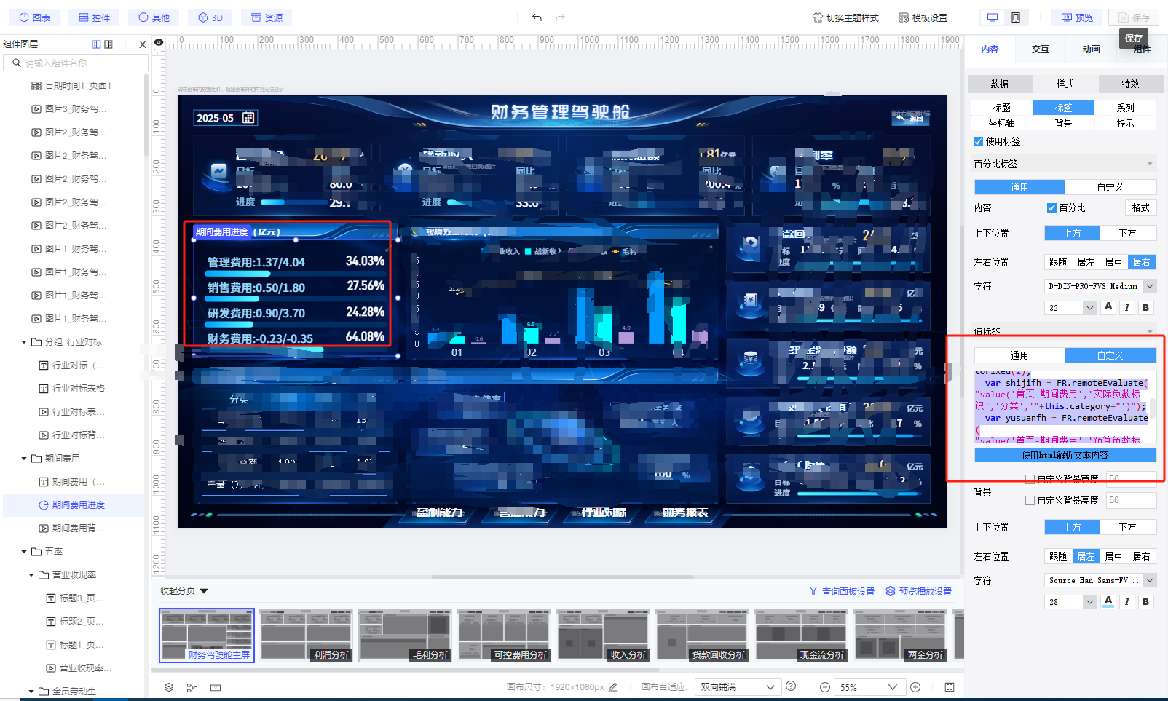
Task: Undo the last action
Action: [x=537, y=17]
